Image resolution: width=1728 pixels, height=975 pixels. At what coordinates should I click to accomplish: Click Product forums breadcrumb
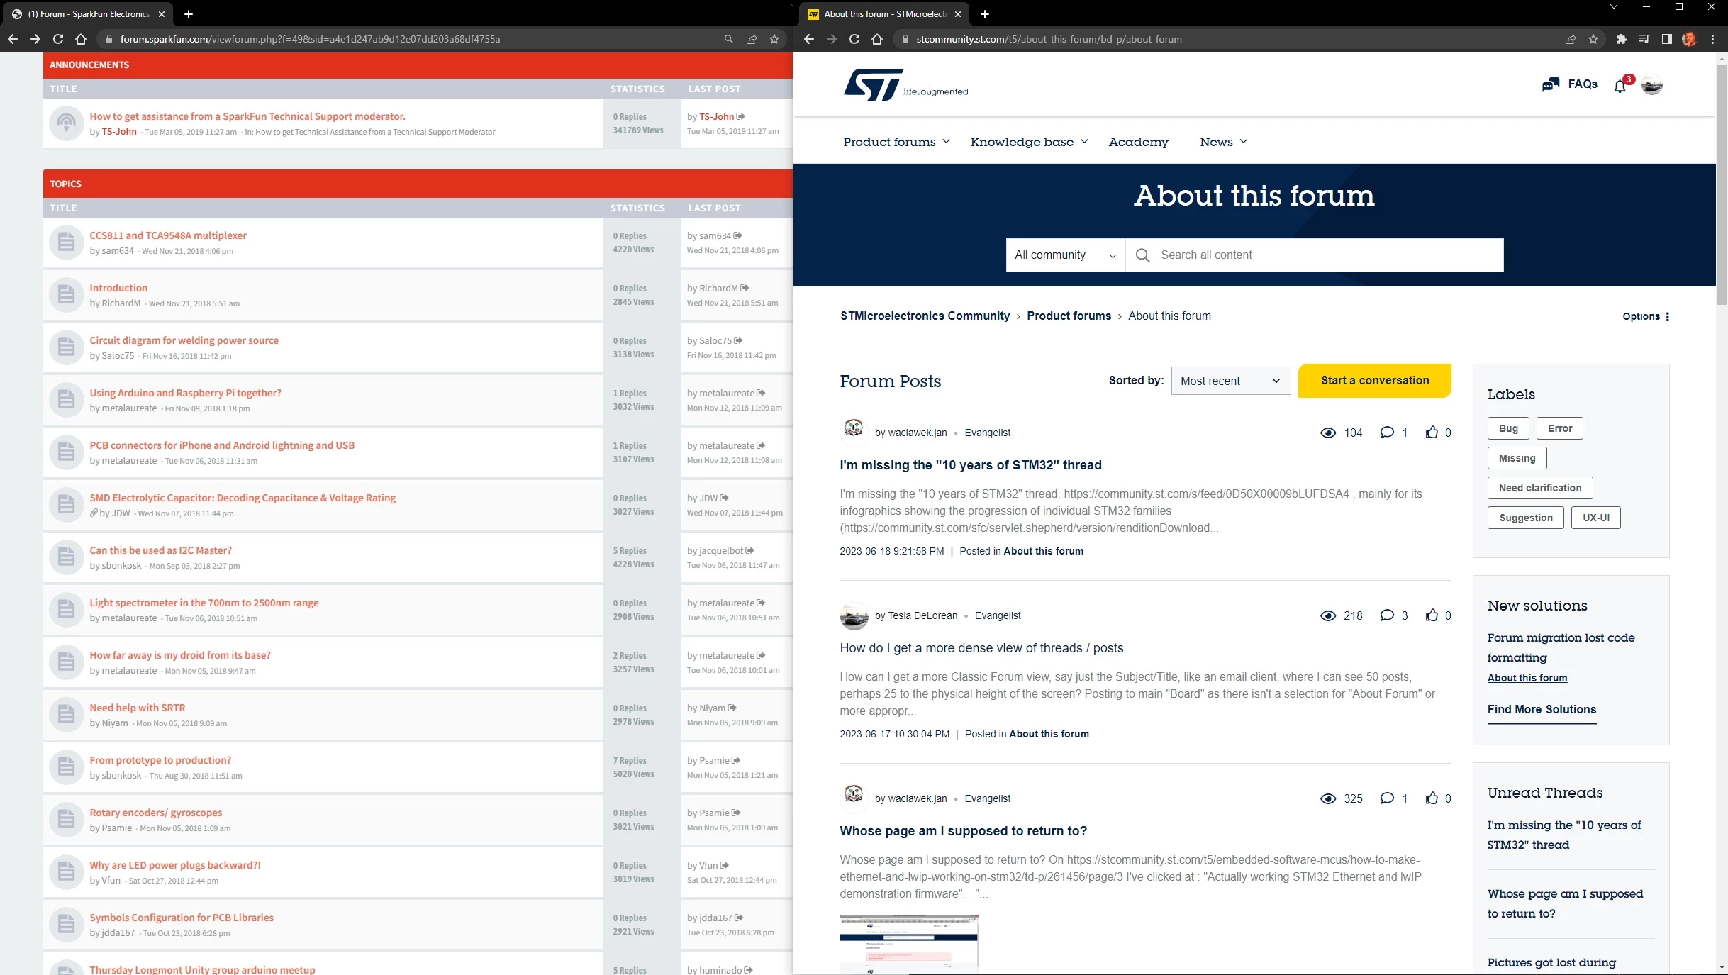(1069, 316)
